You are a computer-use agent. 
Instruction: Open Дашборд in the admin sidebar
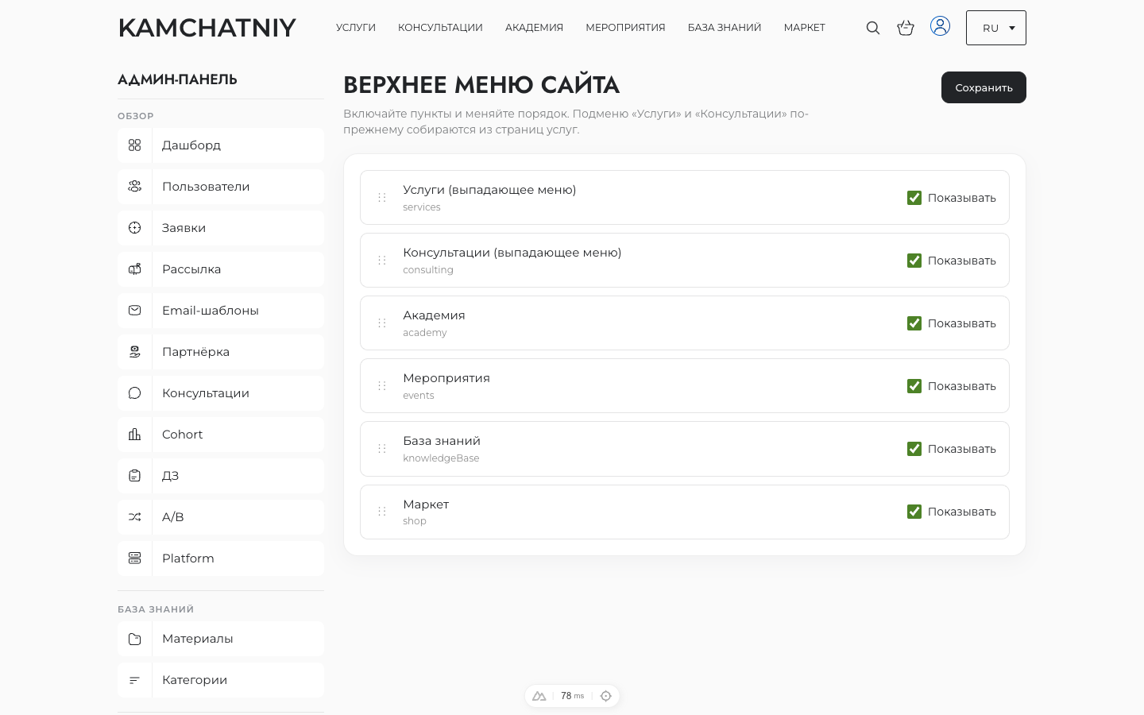coord(221,145)
